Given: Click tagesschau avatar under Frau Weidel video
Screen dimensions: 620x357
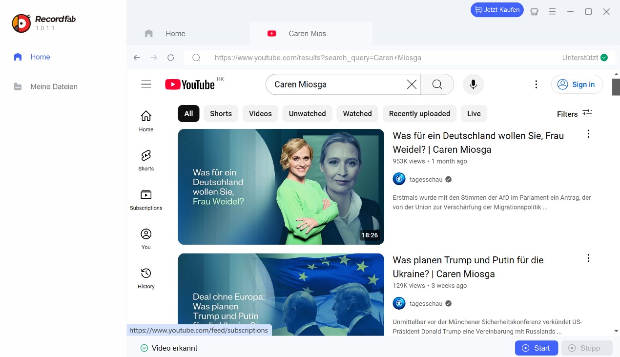Looking at the screenshot, I should click(399, 179).
